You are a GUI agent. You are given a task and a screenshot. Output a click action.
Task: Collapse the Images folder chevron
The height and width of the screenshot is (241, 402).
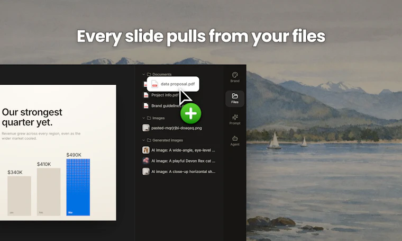143,118
